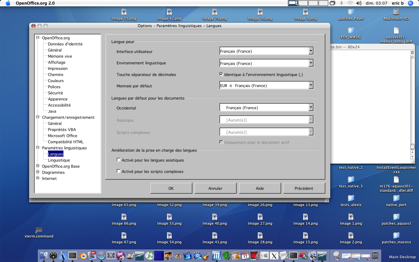Launch Dashboard from the Dock
The height and width of the screenshot is (262, 419).
point(53,256)
